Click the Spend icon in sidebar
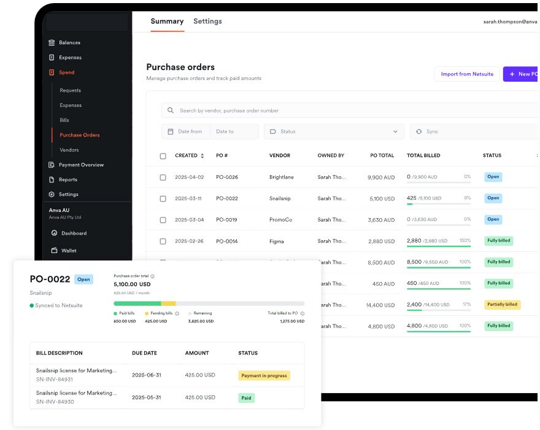This screenshot has width=540, height=430. [x=52, y=72]
